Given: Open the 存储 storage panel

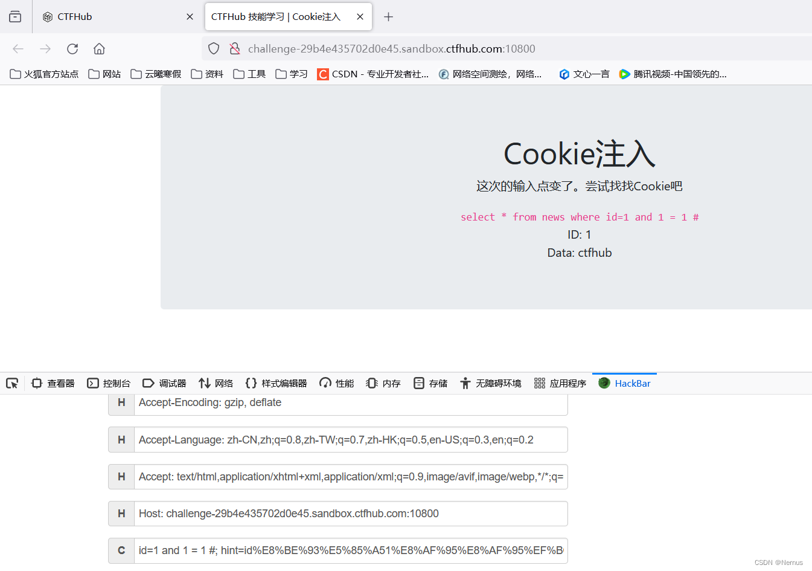Looking at the screenshot, I should click(430, 382).
